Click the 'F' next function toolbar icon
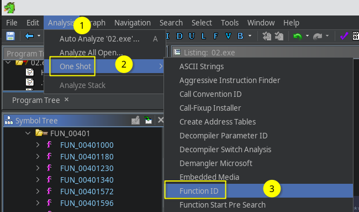This screenshot has width=359, height=212. coord(215,36)
